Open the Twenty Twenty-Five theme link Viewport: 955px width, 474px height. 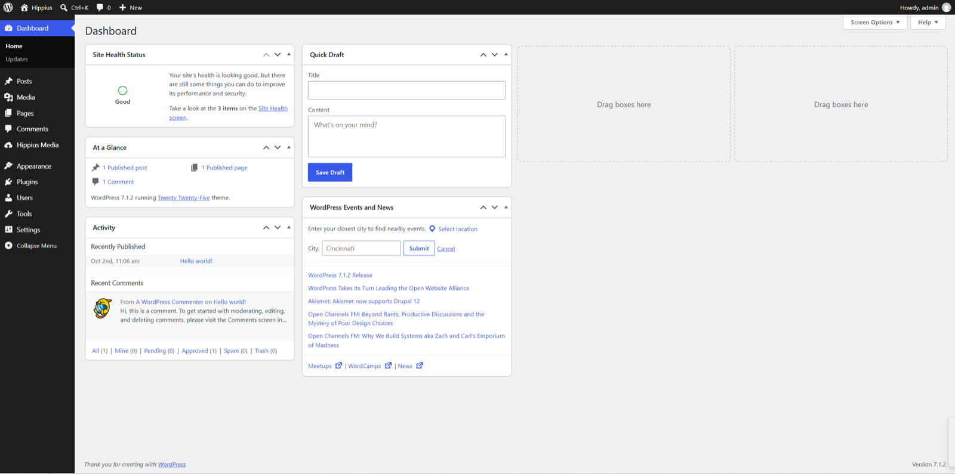click(x=184, y=198)
